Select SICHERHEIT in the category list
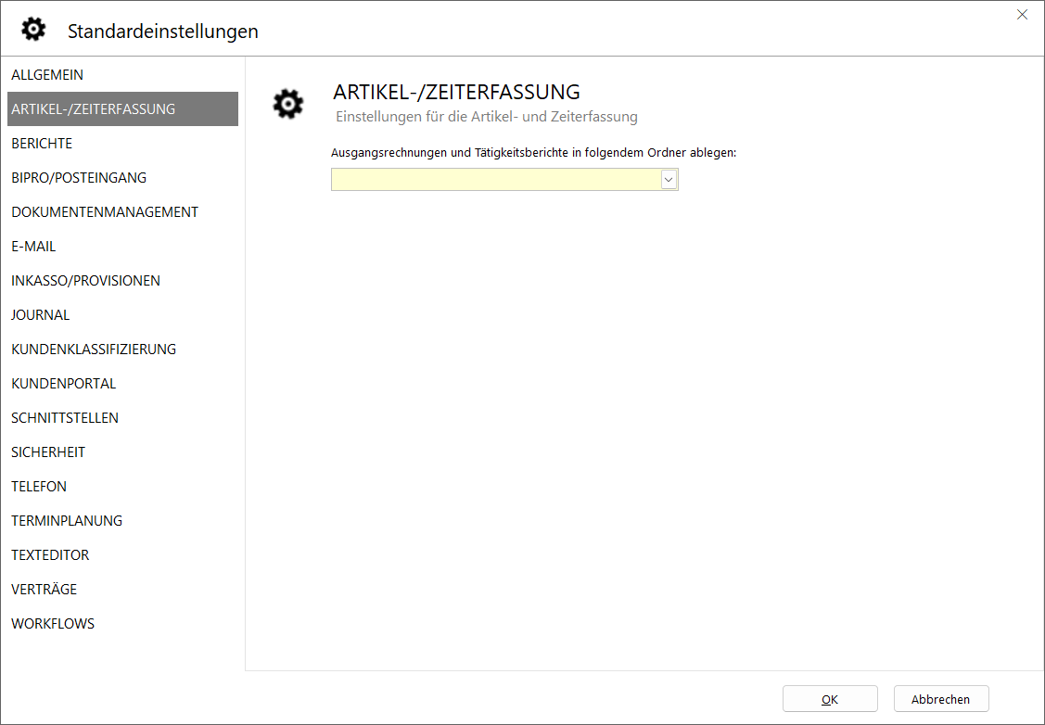This screenshot has height=725, width=1045. pyautogui.click(x=48, y=452)
